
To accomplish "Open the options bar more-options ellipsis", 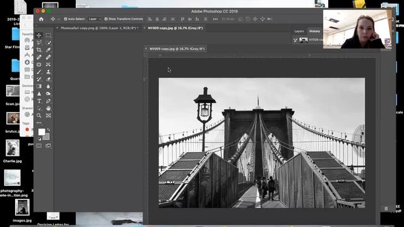I will tap(215, 19).
